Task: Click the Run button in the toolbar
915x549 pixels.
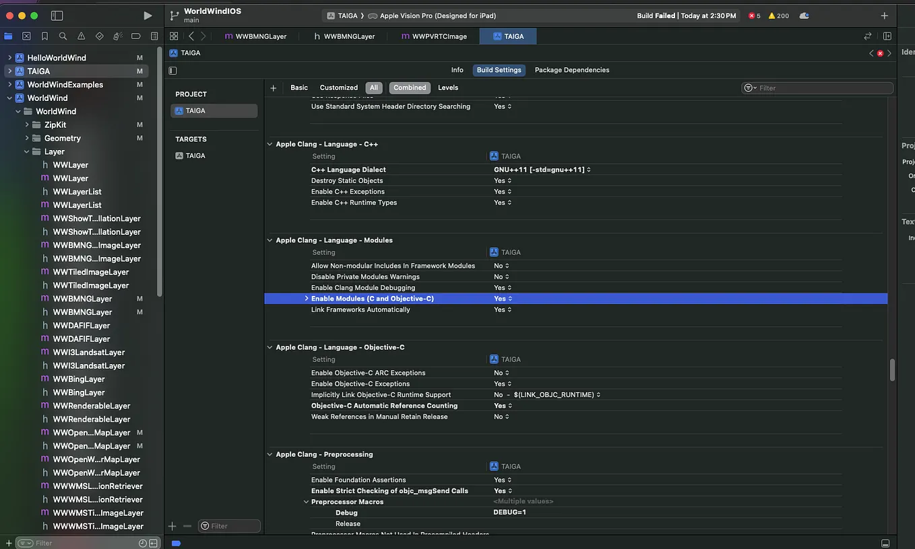Action: 148,15
